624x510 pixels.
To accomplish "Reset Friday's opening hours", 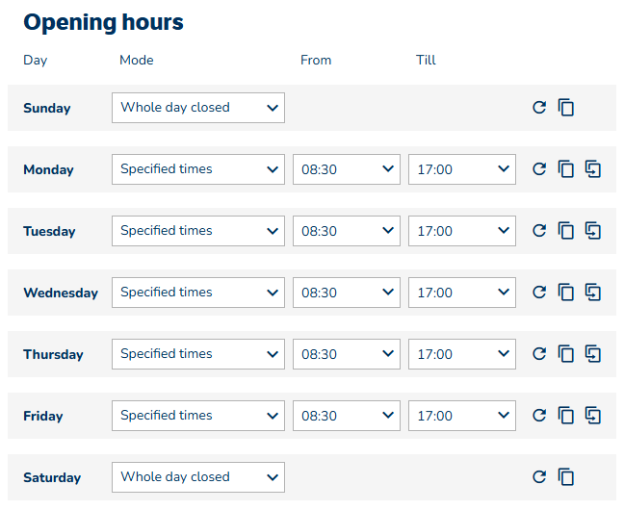I will [x=539, y=416].
